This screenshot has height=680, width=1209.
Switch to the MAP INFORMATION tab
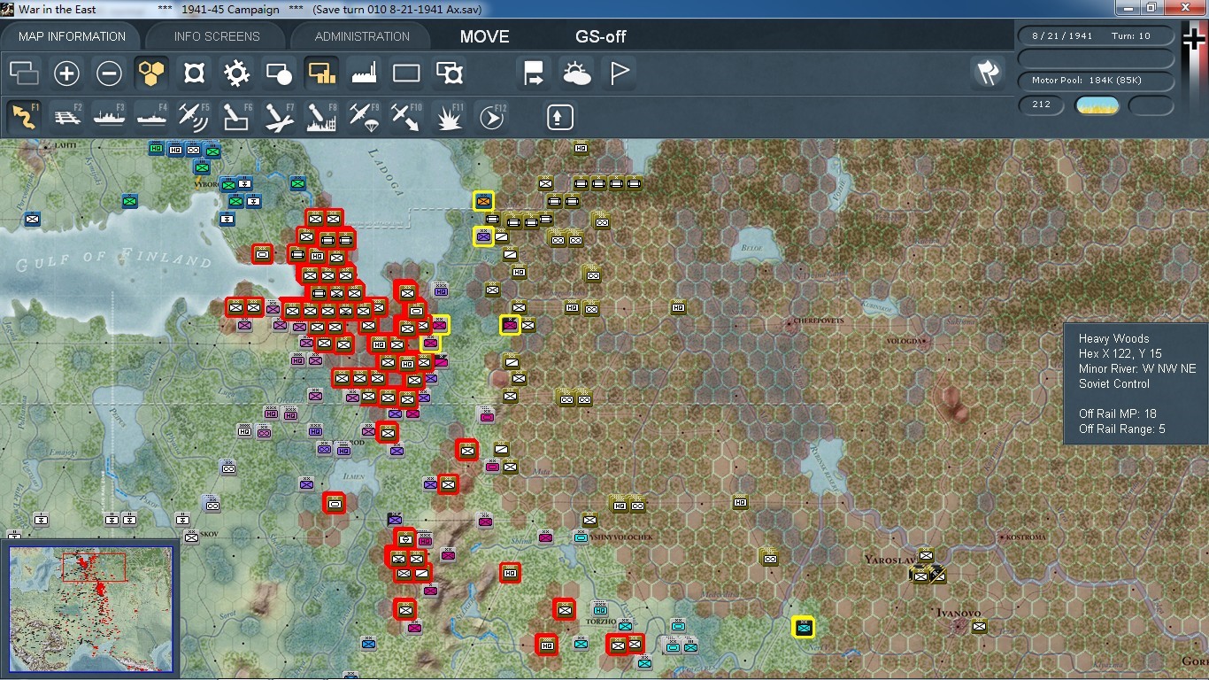[x=72, y=36]
